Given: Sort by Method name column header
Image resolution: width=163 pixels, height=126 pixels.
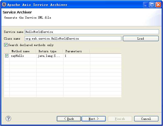Looking at the screenshot, I should 23,51.
